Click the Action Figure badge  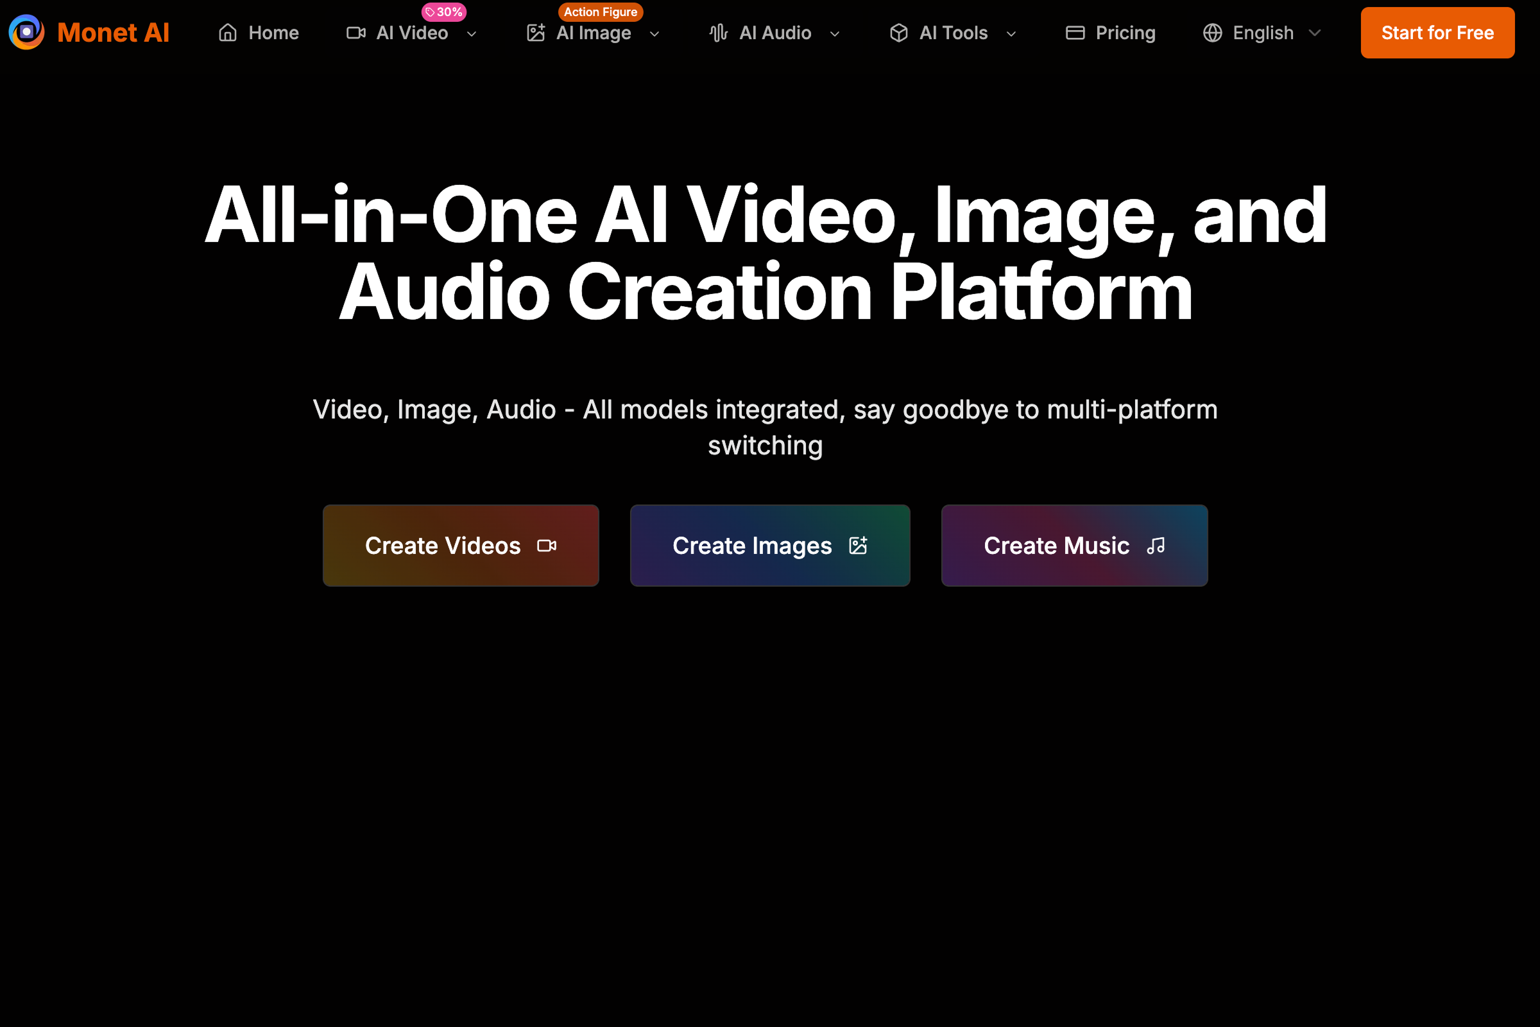point(600,12)
